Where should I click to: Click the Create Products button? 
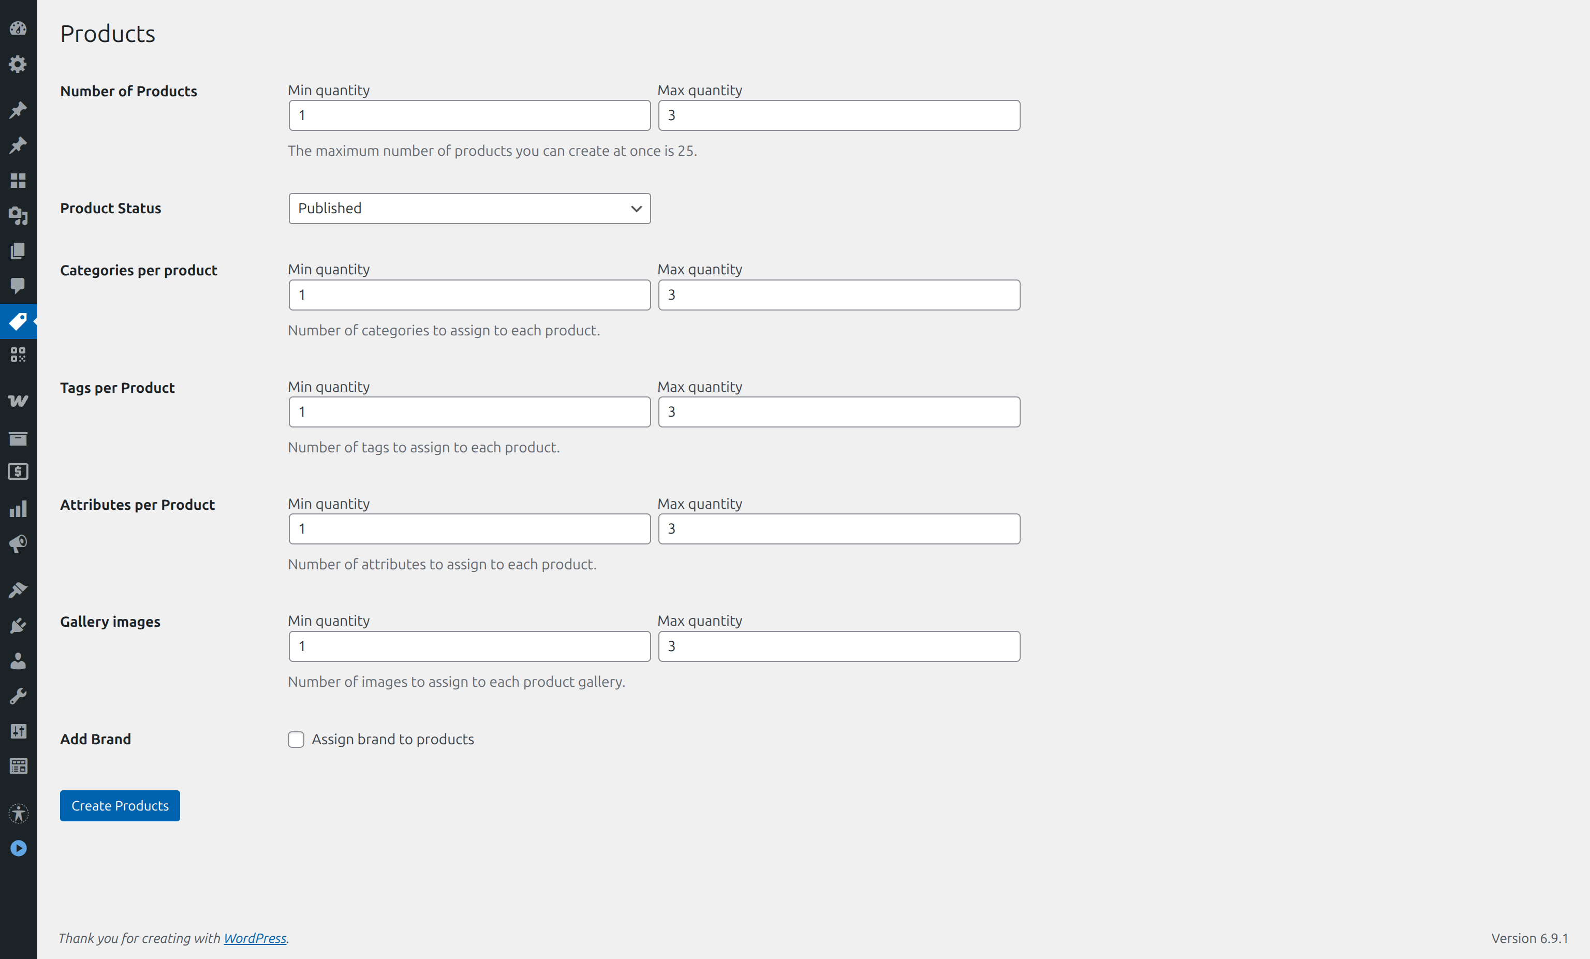coord(120,806)
